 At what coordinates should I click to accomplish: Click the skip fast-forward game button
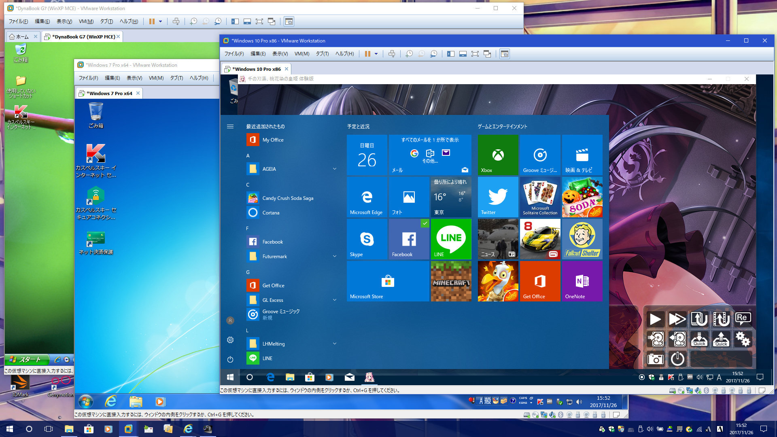point(677,319)
